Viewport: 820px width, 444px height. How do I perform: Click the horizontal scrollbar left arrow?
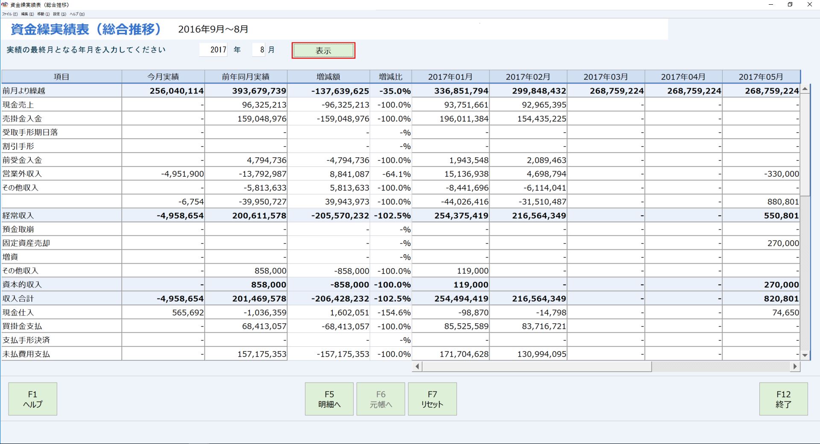[417, 366]
